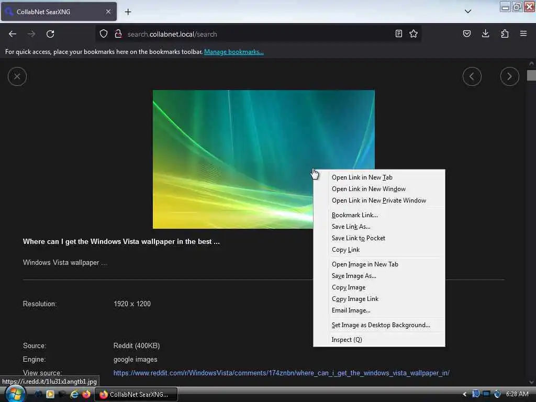Click the greyed-out forward arrow
This screenshot has width=536, height=402.
[x=31, y=34]
